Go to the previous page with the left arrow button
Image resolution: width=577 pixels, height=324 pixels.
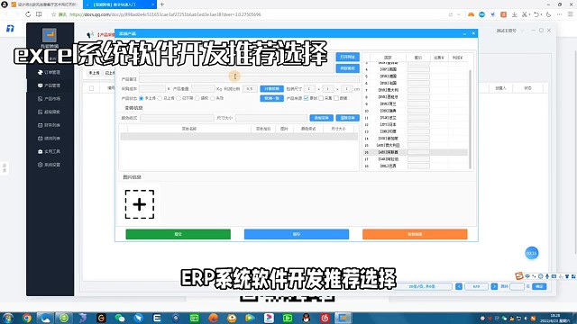(x=459, y=286)
